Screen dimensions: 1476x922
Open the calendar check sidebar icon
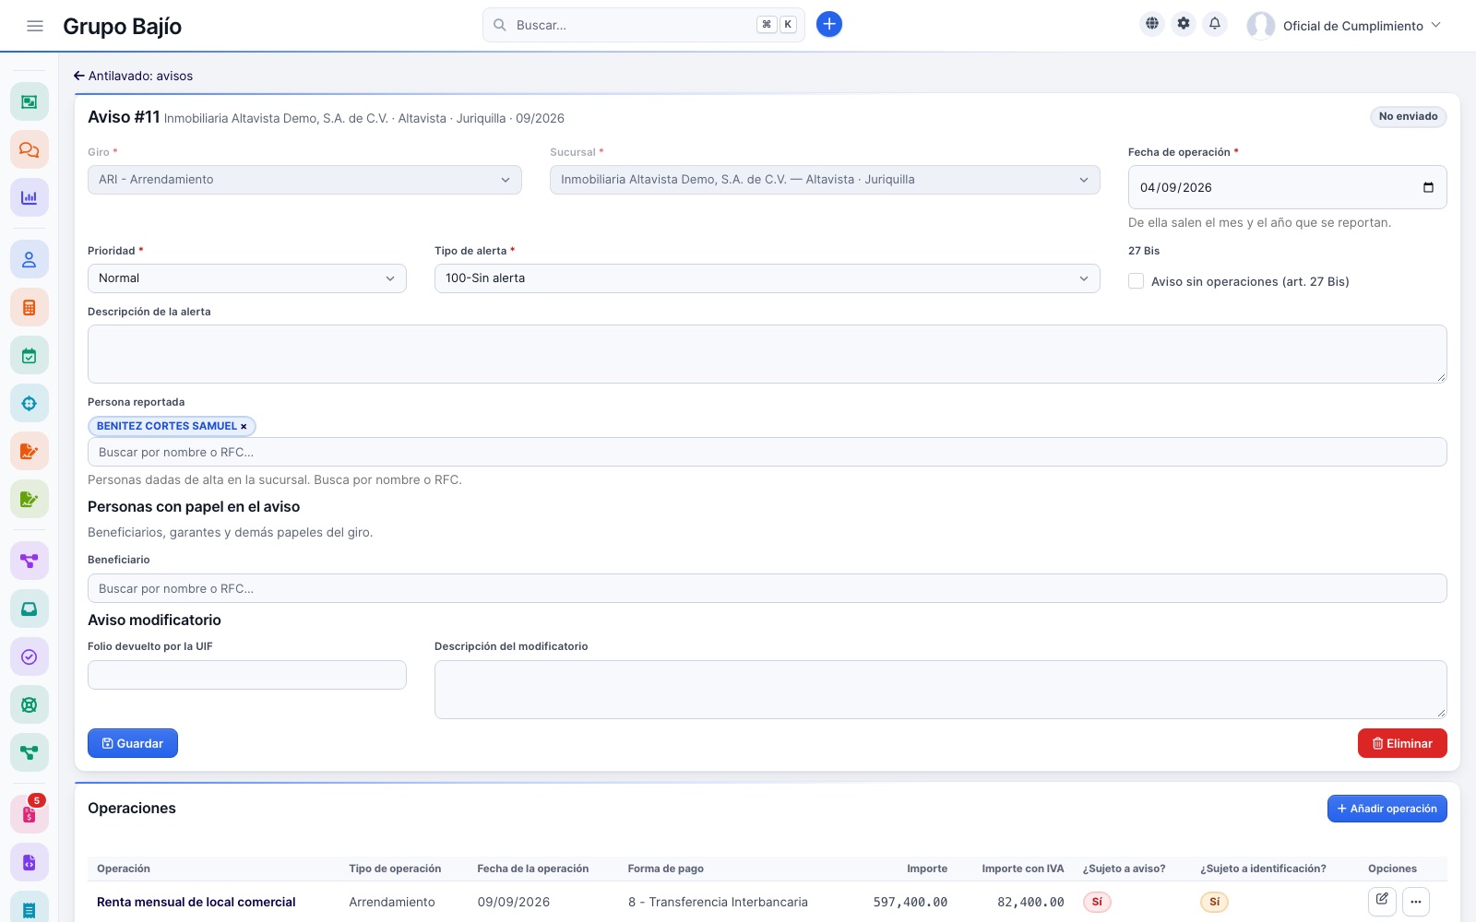(x=30, y=356)
